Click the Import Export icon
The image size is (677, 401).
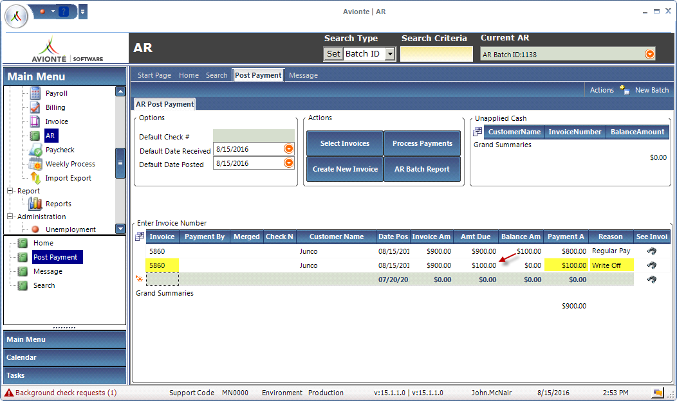tap(35, 179)
